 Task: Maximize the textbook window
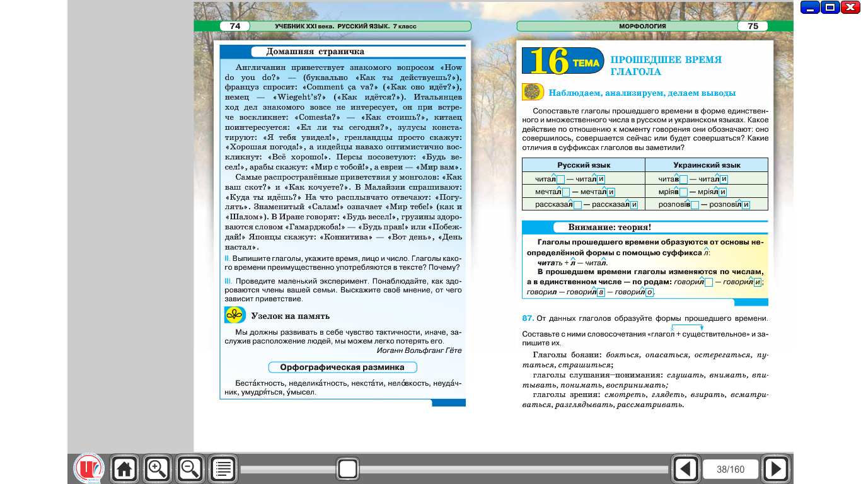(x=830, y=8)
